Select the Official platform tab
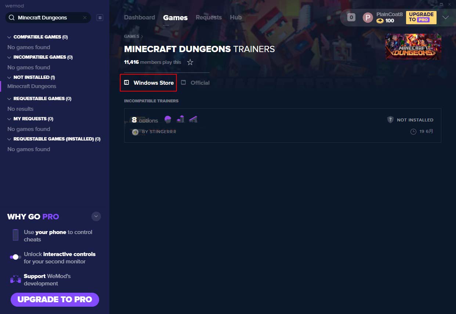Image resolution: width=456 pixels, height=314 pixels. coord(195,83)
